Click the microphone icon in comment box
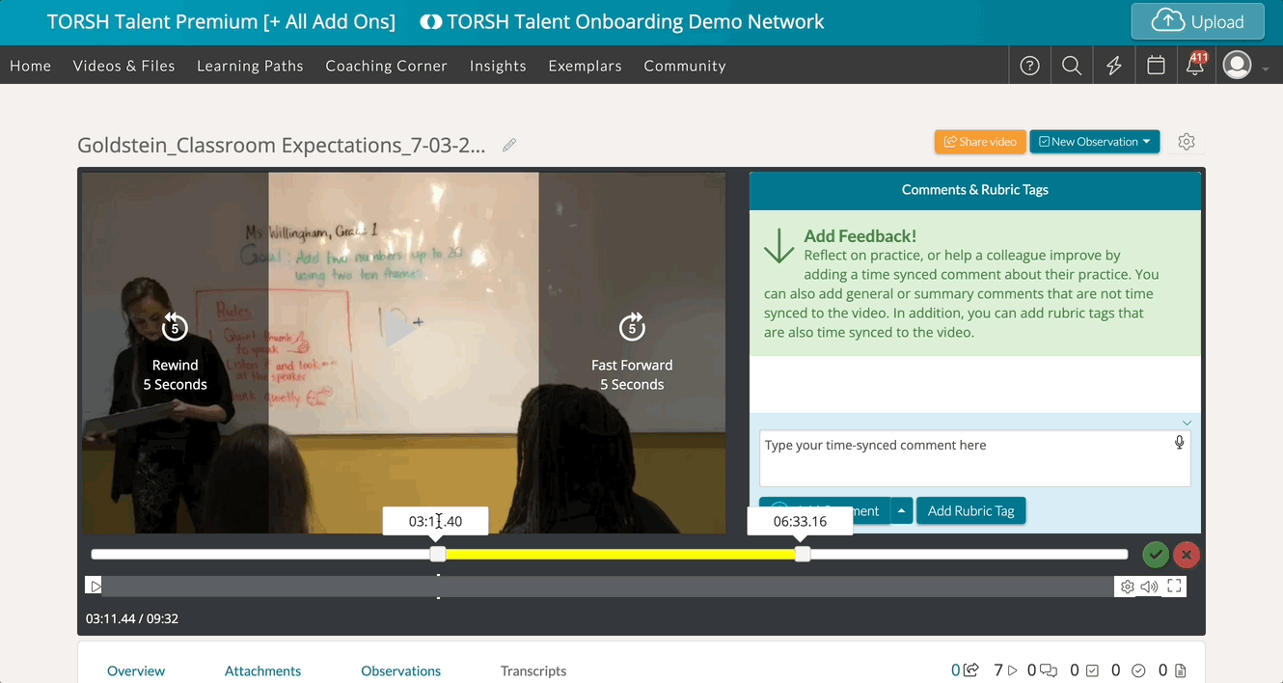The height and width of the screenshot is (683, 1283). pos(1179,443)
